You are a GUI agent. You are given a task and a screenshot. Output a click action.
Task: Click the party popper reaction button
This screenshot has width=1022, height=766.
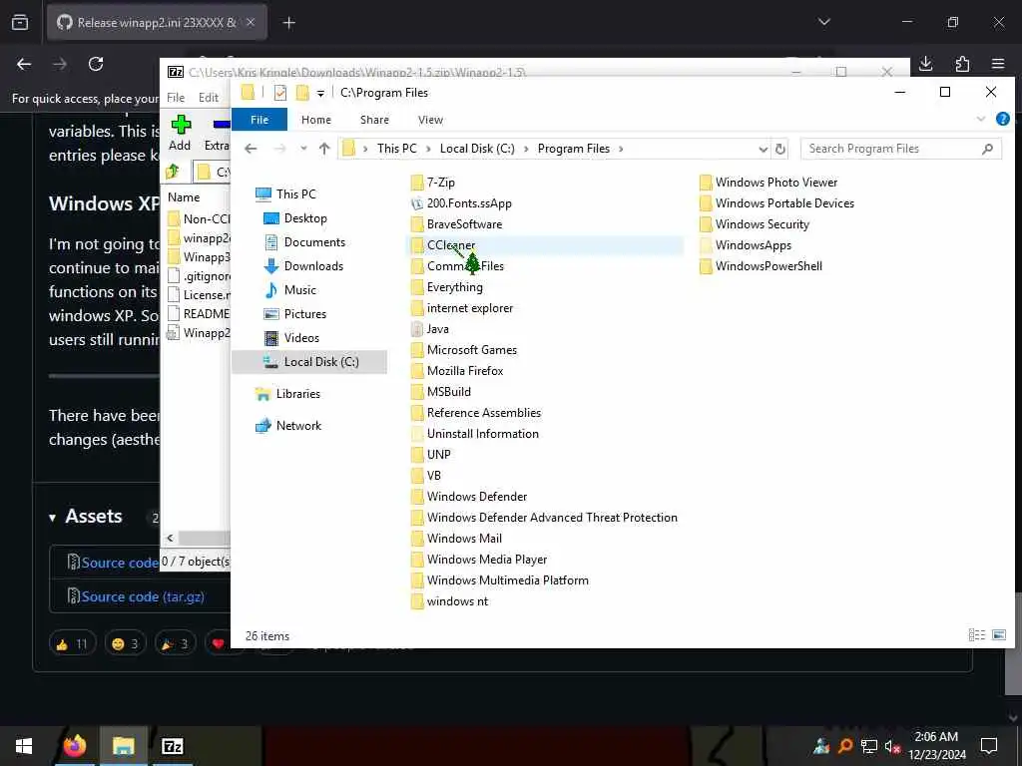click(x=176, y=643)
